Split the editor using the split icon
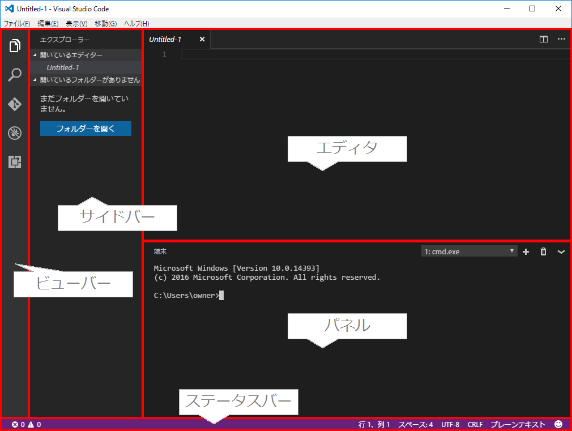 coord(544,39)
